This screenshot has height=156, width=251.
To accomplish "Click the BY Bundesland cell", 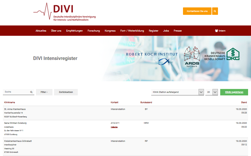I will click(146, 109).
